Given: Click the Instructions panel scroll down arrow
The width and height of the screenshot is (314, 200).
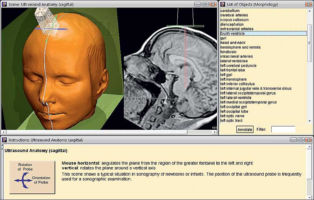Looking at the screenshot, I should point(309,197).
